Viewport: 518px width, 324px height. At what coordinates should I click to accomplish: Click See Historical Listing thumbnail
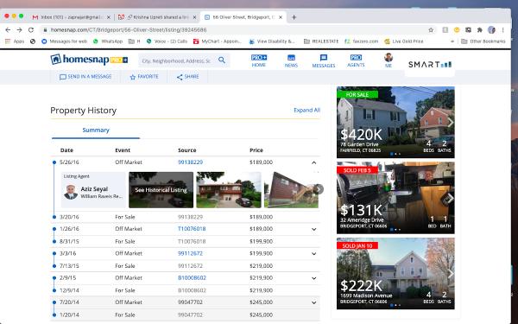tap(161, 190)
